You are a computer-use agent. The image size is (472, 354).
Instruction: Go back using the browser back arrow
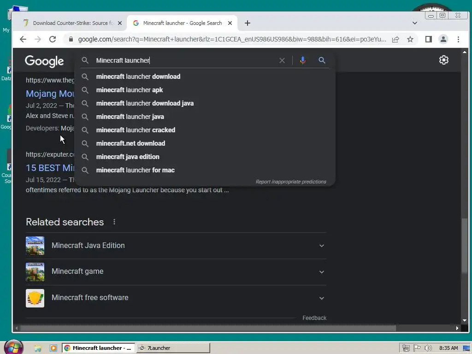click(23, 39)
